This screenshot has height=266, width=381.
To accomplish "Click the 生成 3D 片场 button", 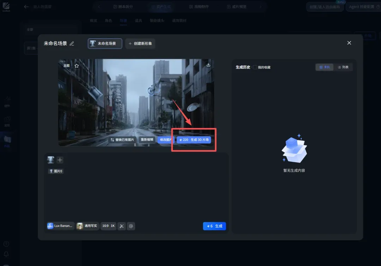I will (194, 140).
